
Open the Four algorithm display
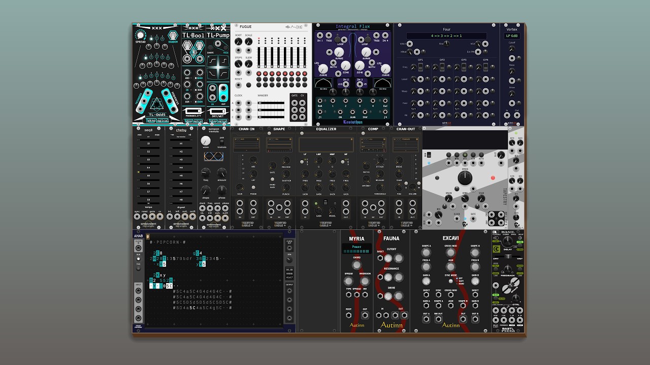point(446,36)
